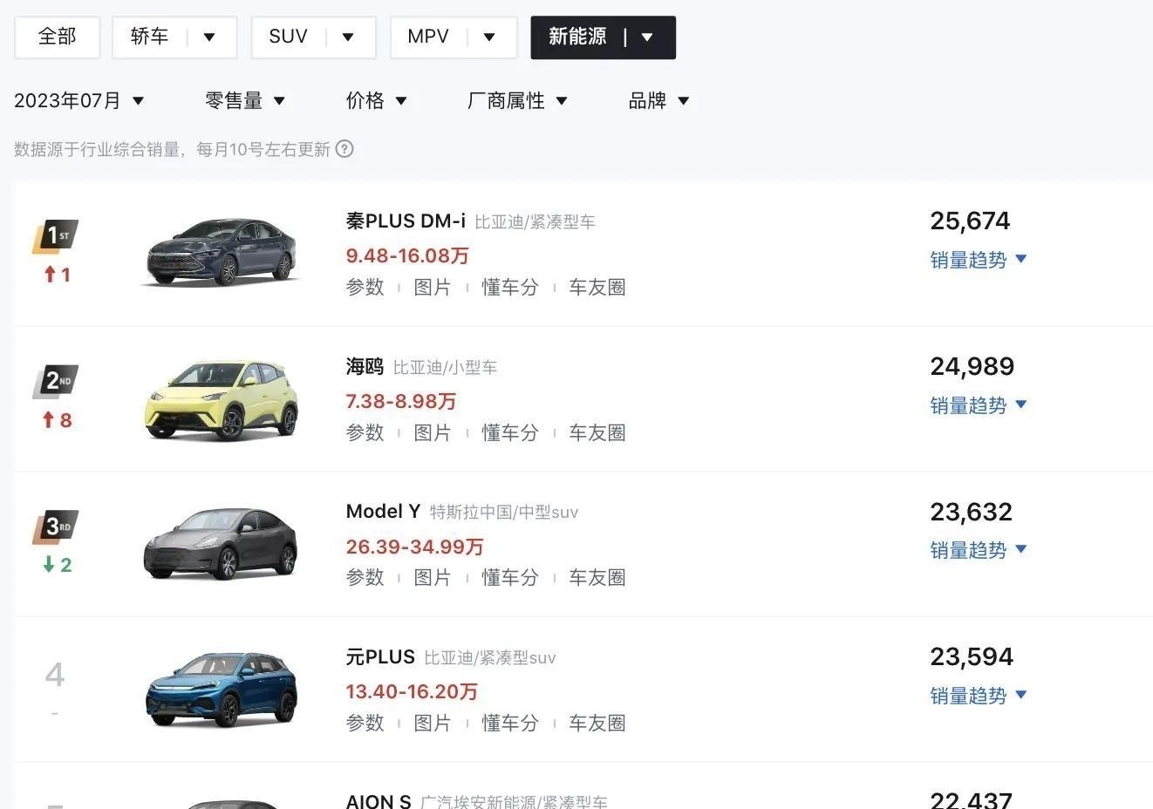Viewport: 1153px width, 809px height.
Task: Expand 销量趋势 for 秦PLUS DM-i
Action: point(979,260)
